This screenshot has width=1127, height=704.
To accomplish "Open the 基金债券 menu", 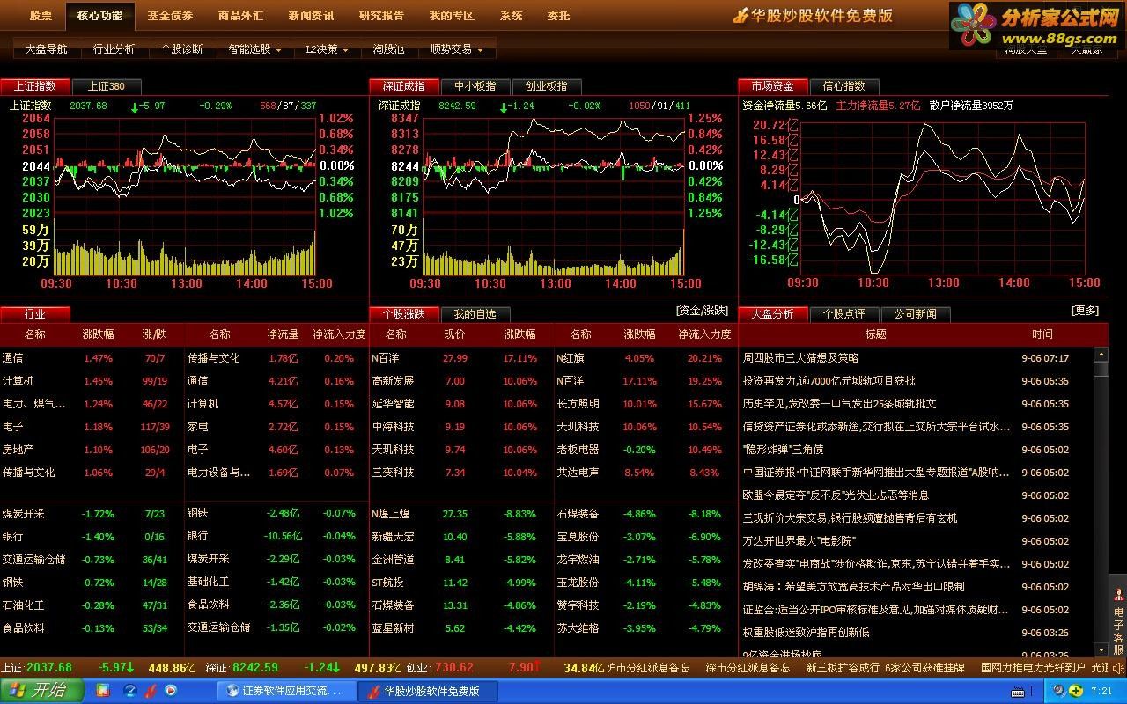I will [170, 16].
